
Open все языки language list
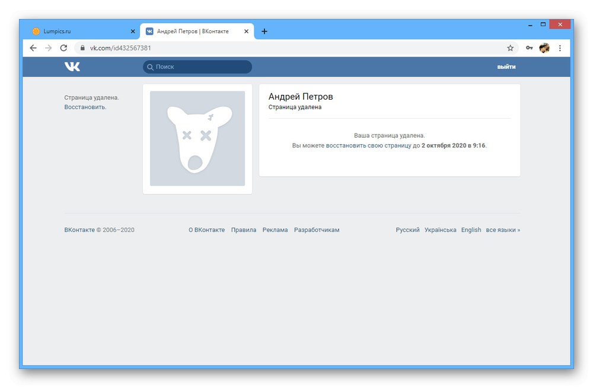[503, 230]
